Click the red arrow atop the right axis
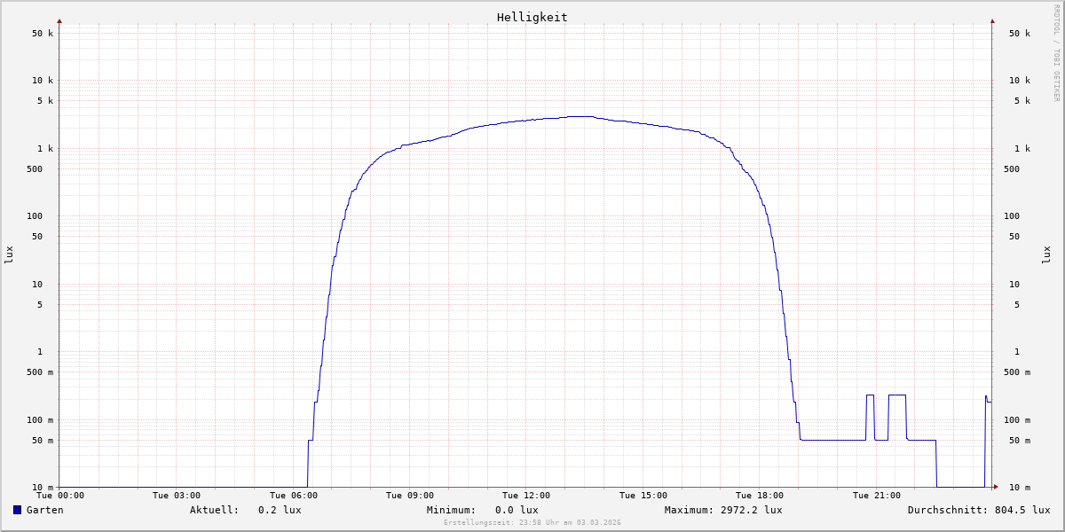The width and height of the screenshot is (1065, 532). (992, 20)
